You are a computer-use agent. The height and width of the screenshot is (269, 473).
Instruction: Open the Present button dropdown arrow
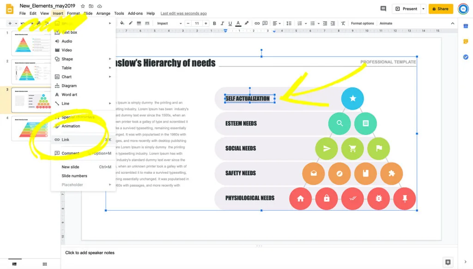tap(423, 9)
